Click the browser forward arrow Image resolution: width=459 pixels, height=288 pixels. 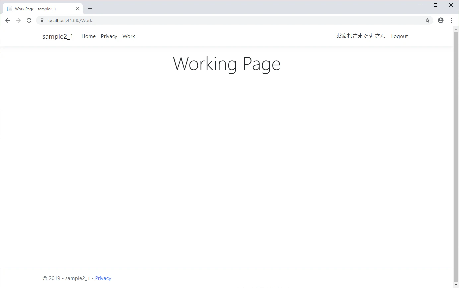(x=18, y=20)
